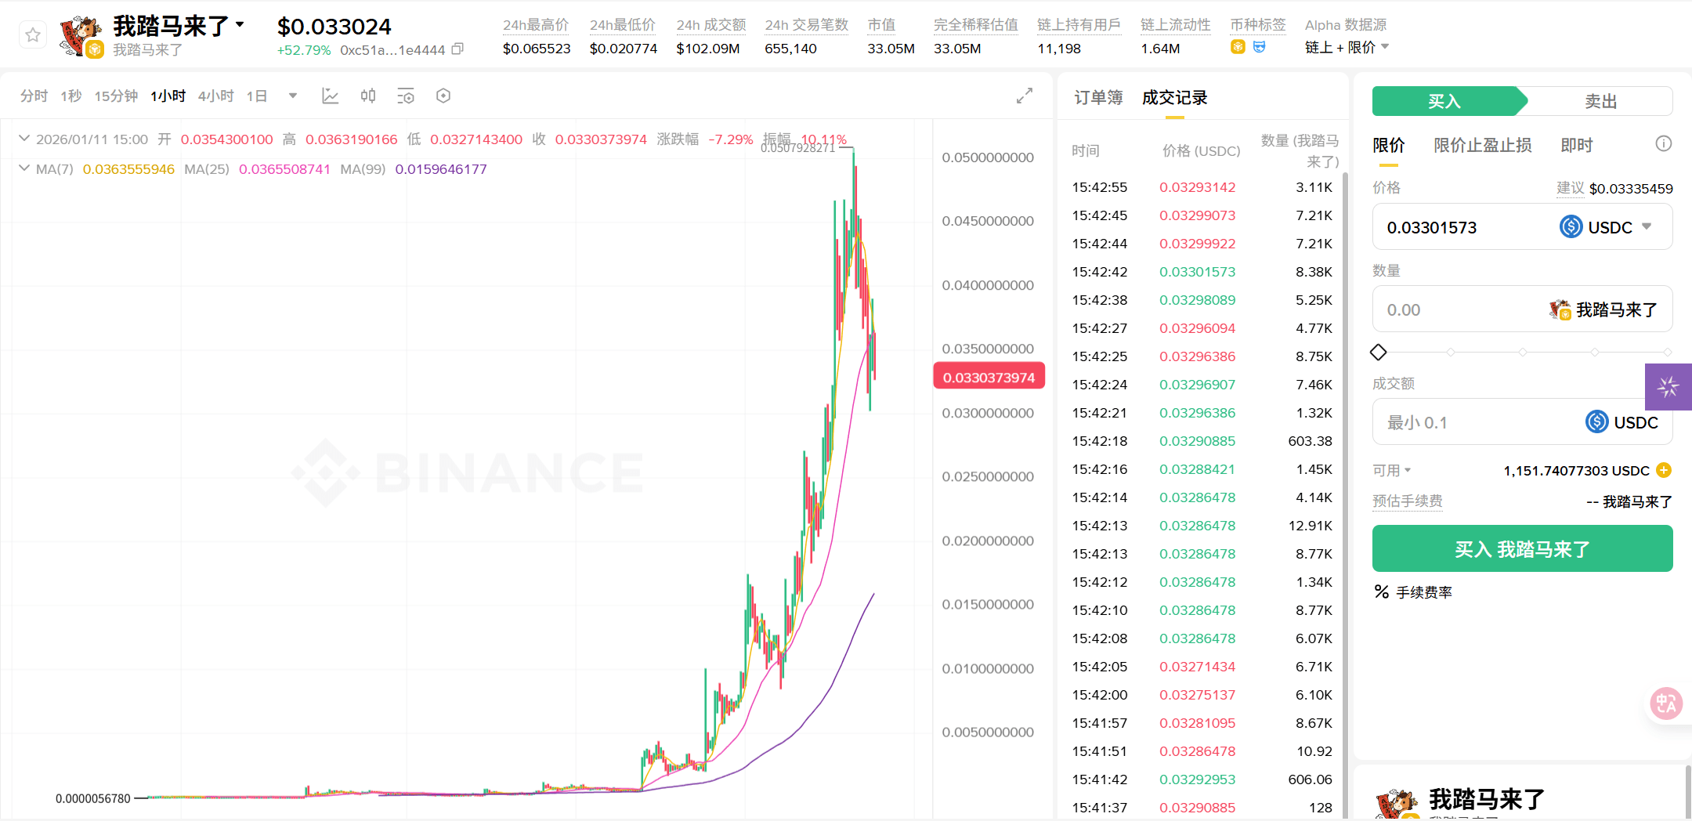Click trade row at 15:42:55
This screenshot has width=1692, height=821.
(x=1202, y=187)
